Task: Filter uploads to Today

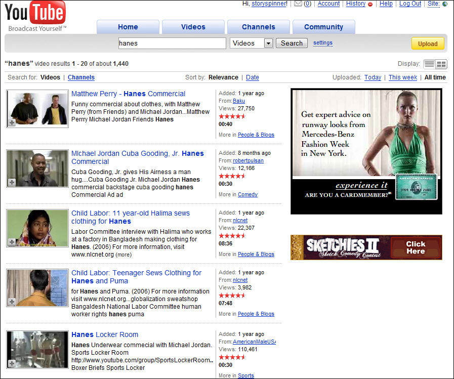Action: coord(373,77)
